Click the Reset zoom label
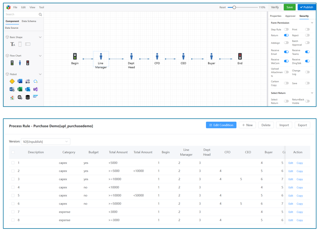Viewport: 320px width, 232px height. pyautogui.click(x=222, y=7)
